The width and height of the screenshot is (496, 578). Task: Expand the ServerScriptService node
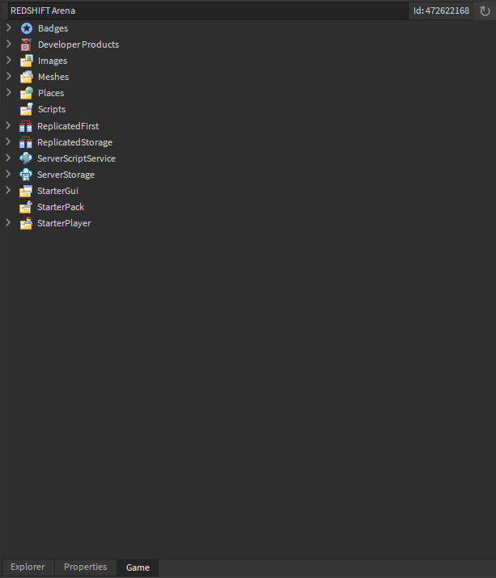click(8, 158)
